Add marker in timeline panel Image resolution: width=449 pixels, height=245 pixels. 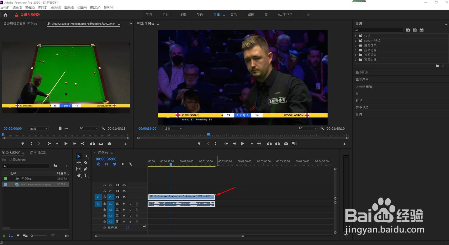click(x=123, y=164)
